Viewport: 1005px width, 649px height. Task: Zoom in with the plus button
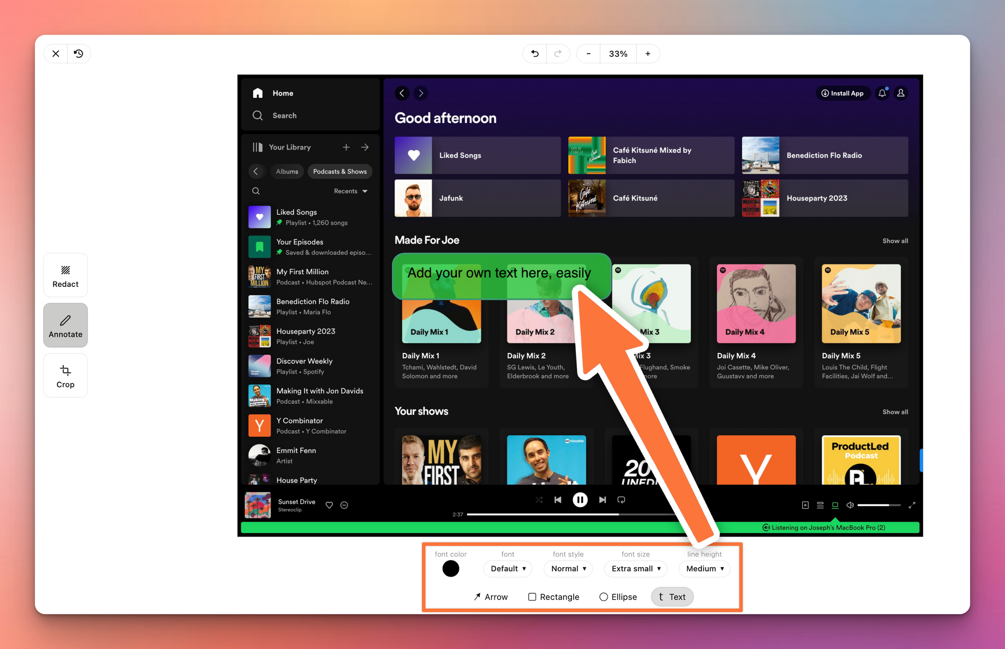click(x=648, y=54)
